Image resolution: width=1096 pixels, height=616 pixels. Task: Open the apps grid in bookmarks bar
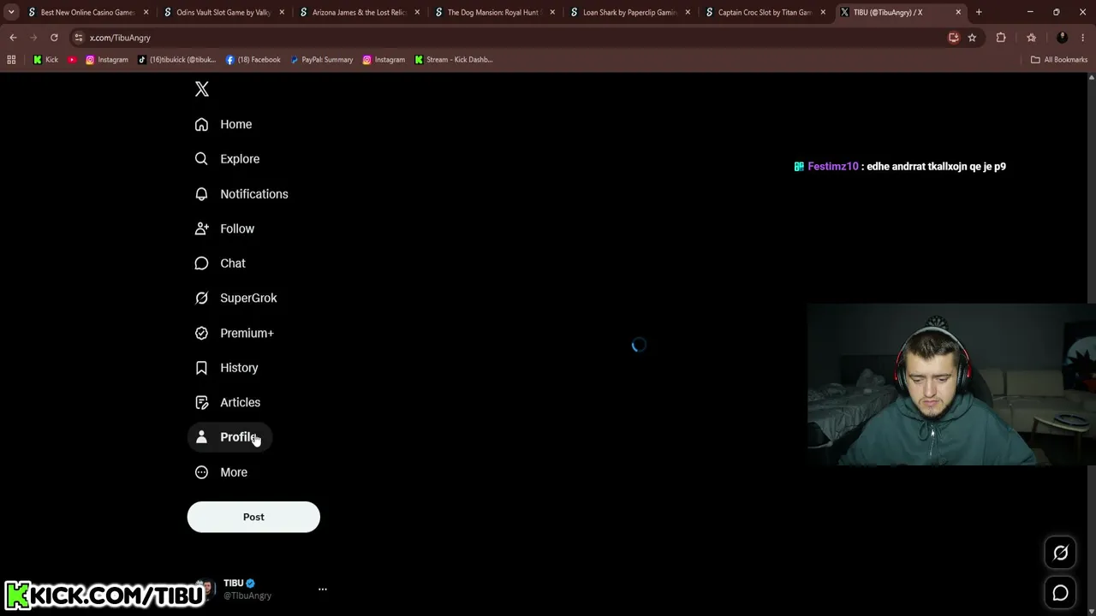(x=11, y=60)
